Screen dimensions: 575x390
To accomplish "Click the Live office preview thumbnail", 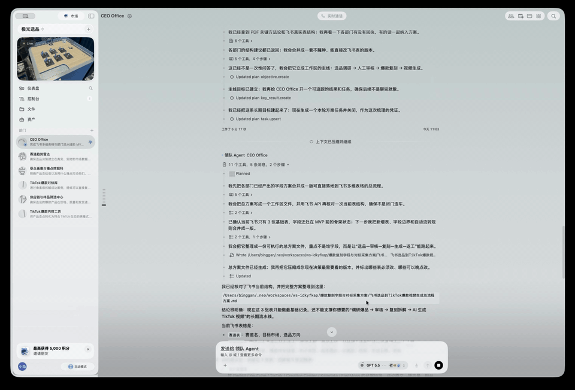I will point(55,59).
